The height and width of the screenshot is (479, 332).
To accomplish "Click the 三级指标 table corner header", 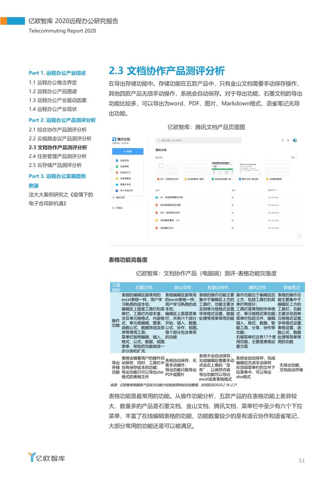I will [116, 287].
